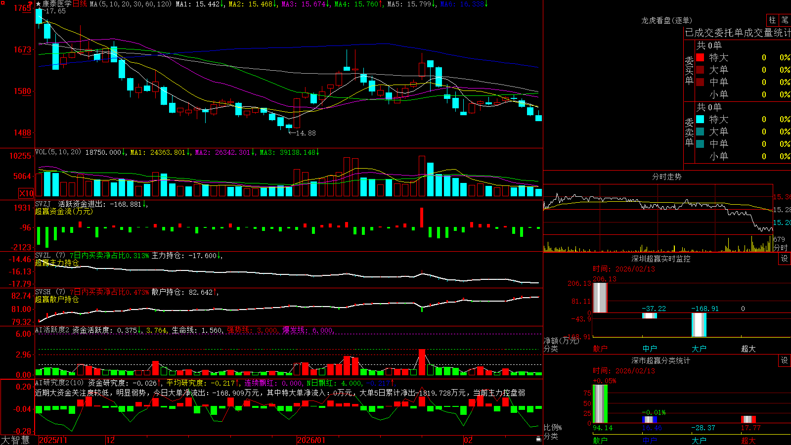This screenshot has height=445, width=791.
Task: Open the MA(5,10,20,30,60,120) parameter label
Action: click(x=131, y=4)
